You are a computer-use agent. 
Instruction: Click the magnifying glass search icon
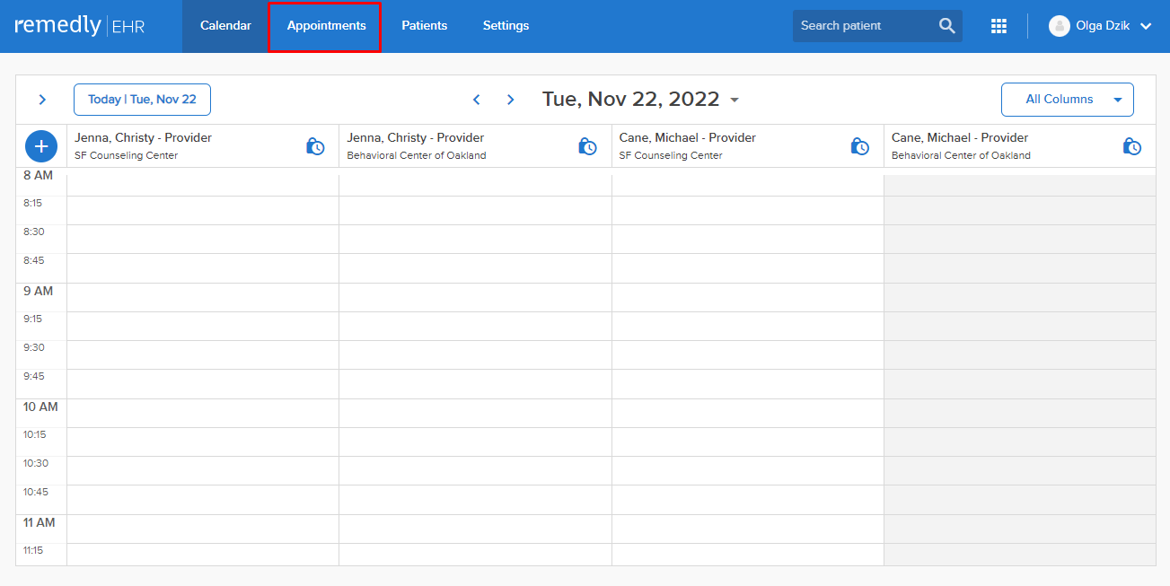point(947,26)
